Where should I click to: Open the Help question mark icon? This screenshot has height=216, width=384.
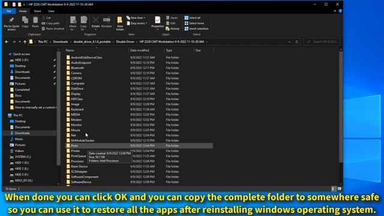coord(340,11)
